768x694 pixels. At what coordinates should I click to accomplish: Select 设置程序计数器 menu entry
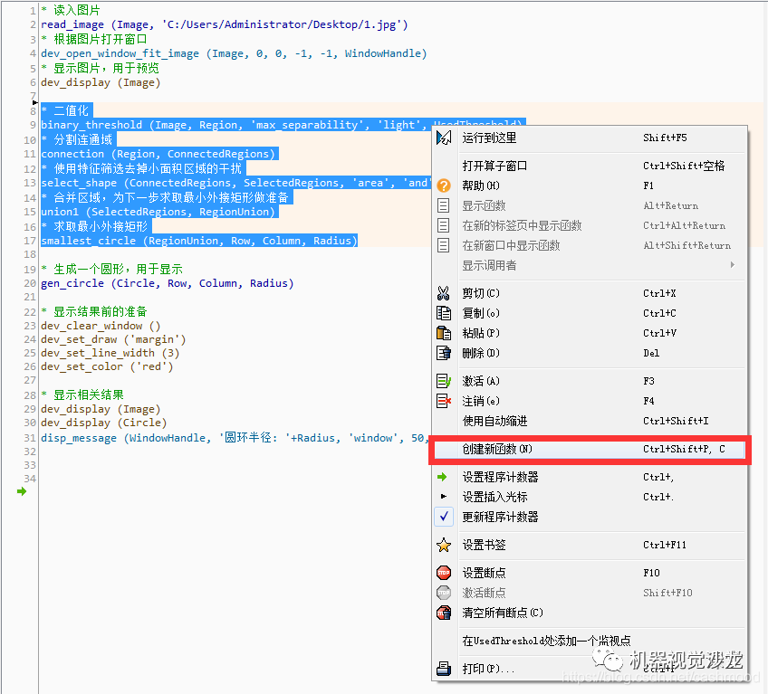click(x=590, y=477)
